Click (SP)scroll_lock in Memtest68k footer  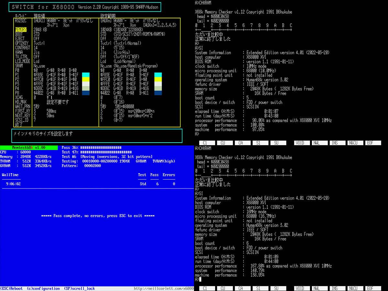point(79,288)
